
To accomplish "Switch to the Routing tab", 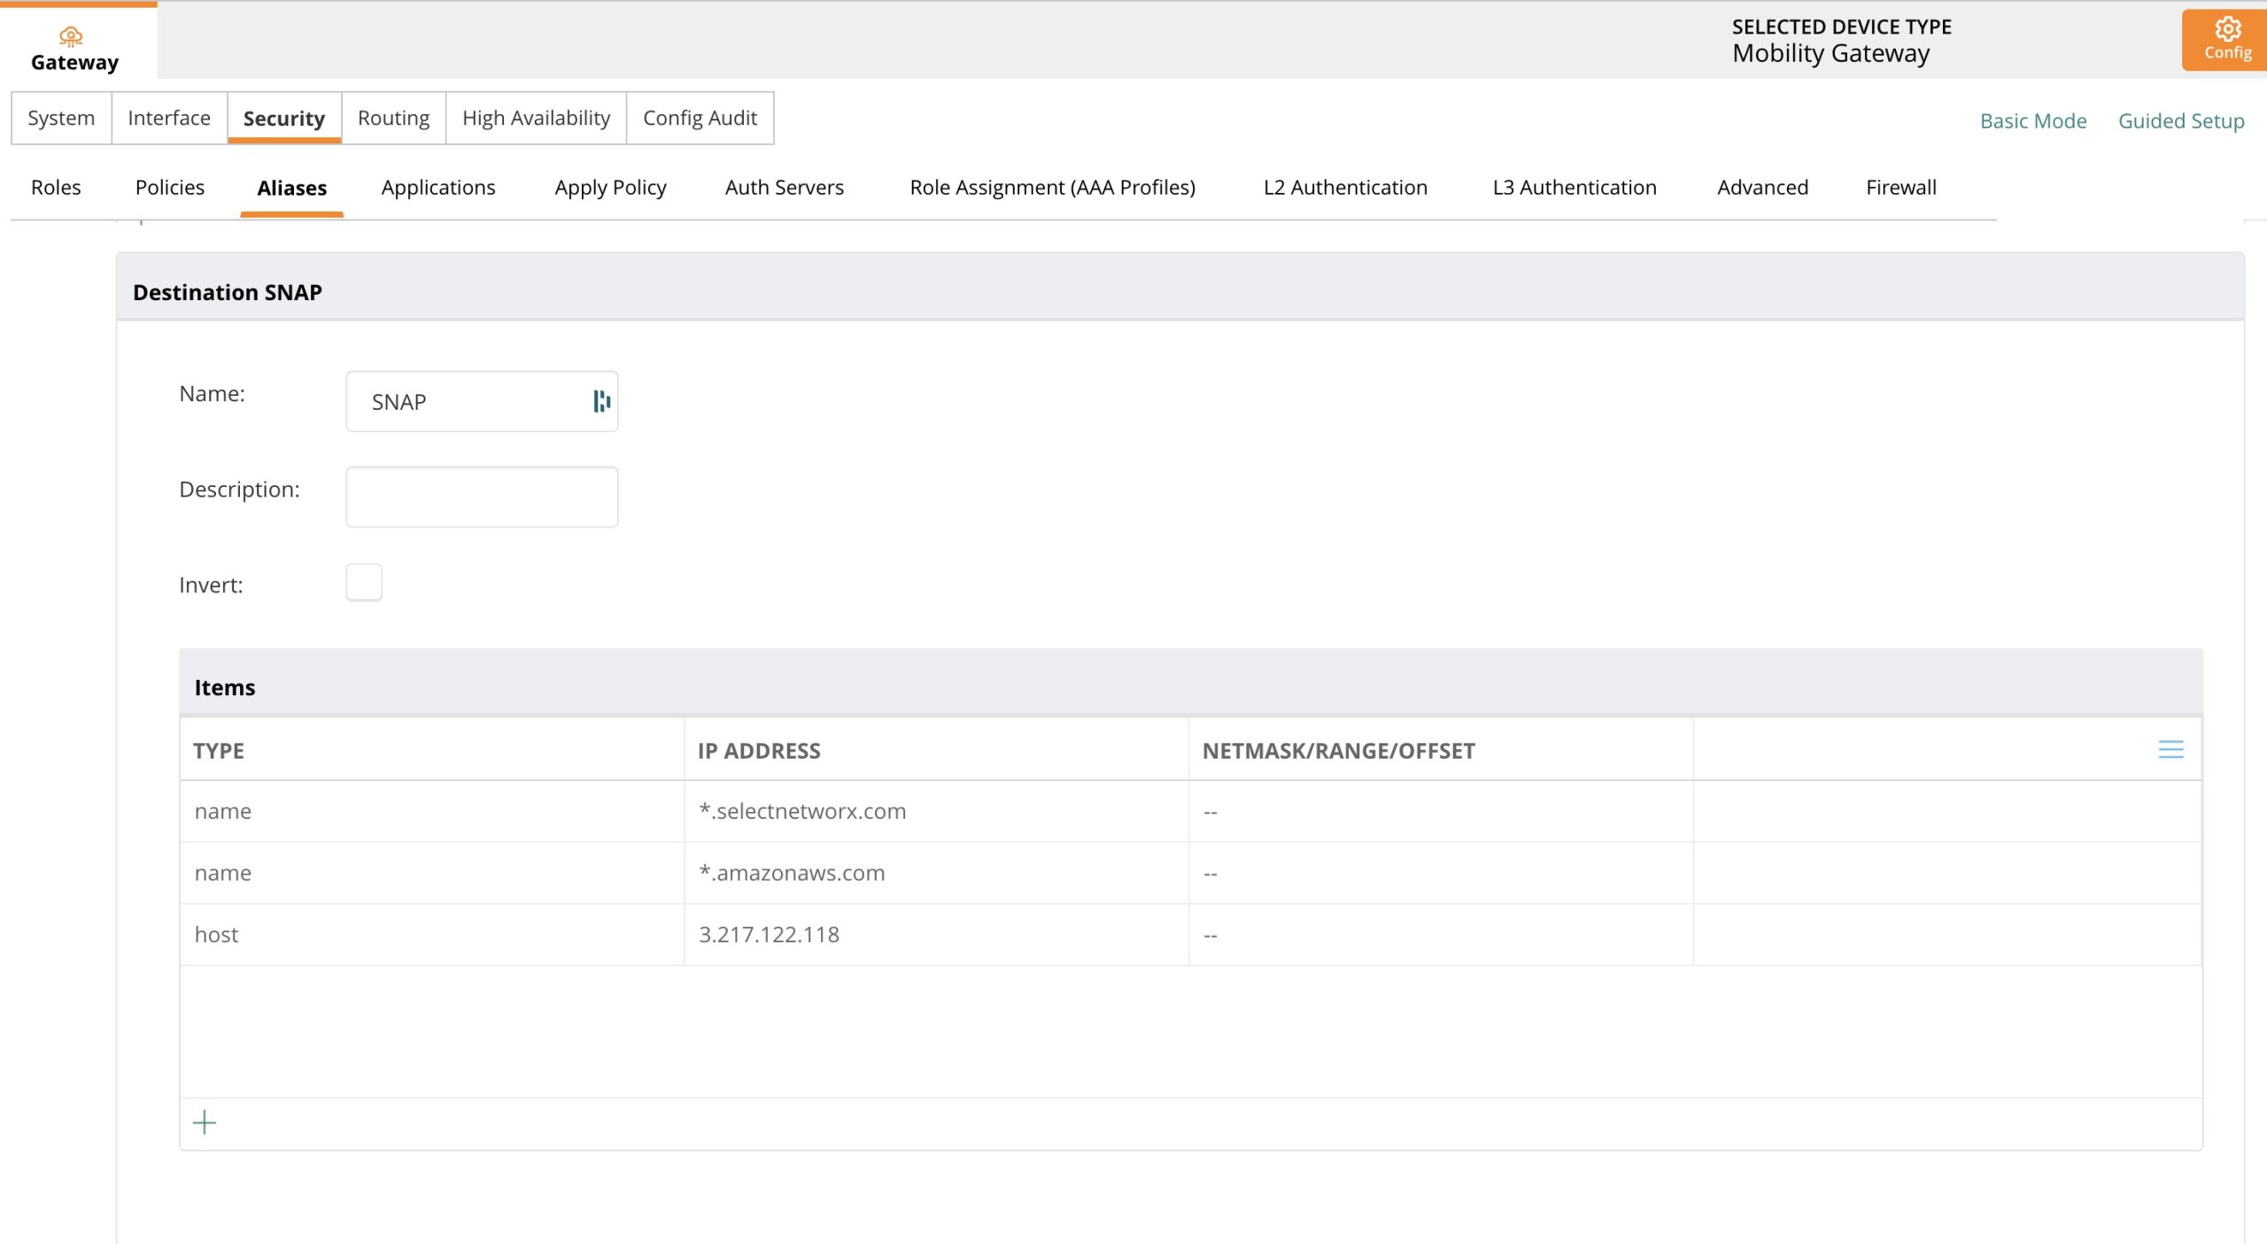I will [393, 118].
